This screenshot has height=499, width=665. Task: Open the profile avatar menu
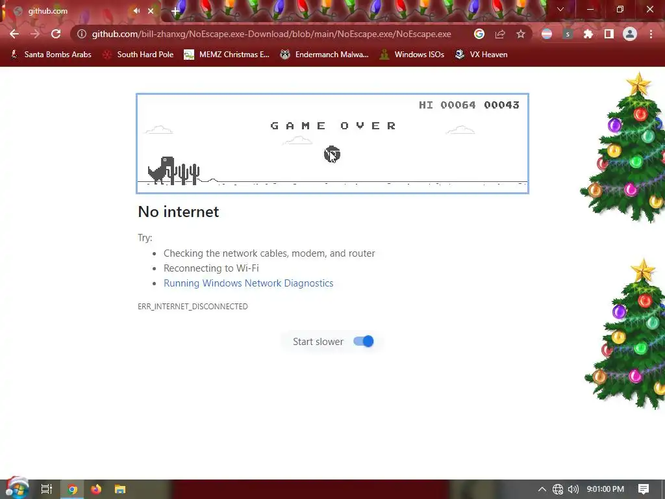(x=630, y=34)
